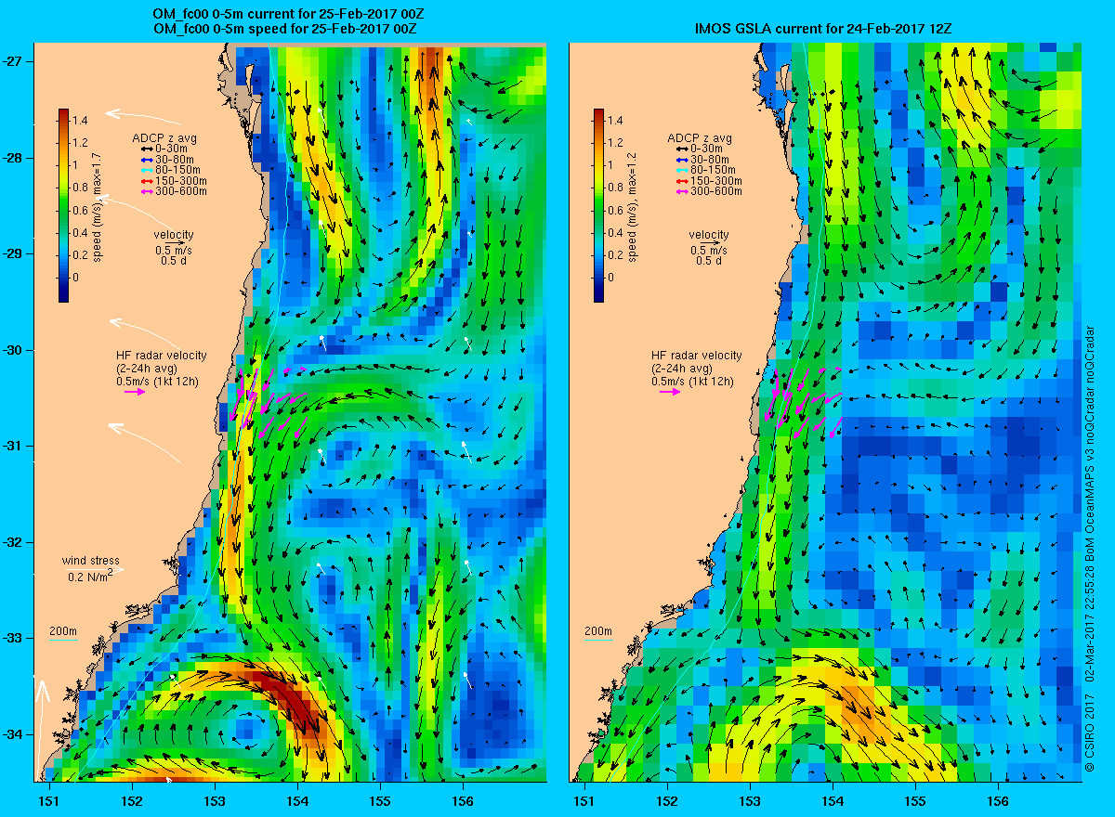Click the magenta HF radar arrow in right legend

(670, 392)
